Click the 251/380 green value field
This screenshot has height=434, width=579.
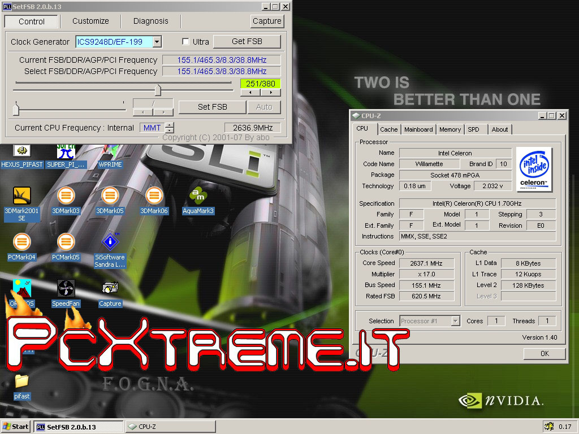[260, 84]
